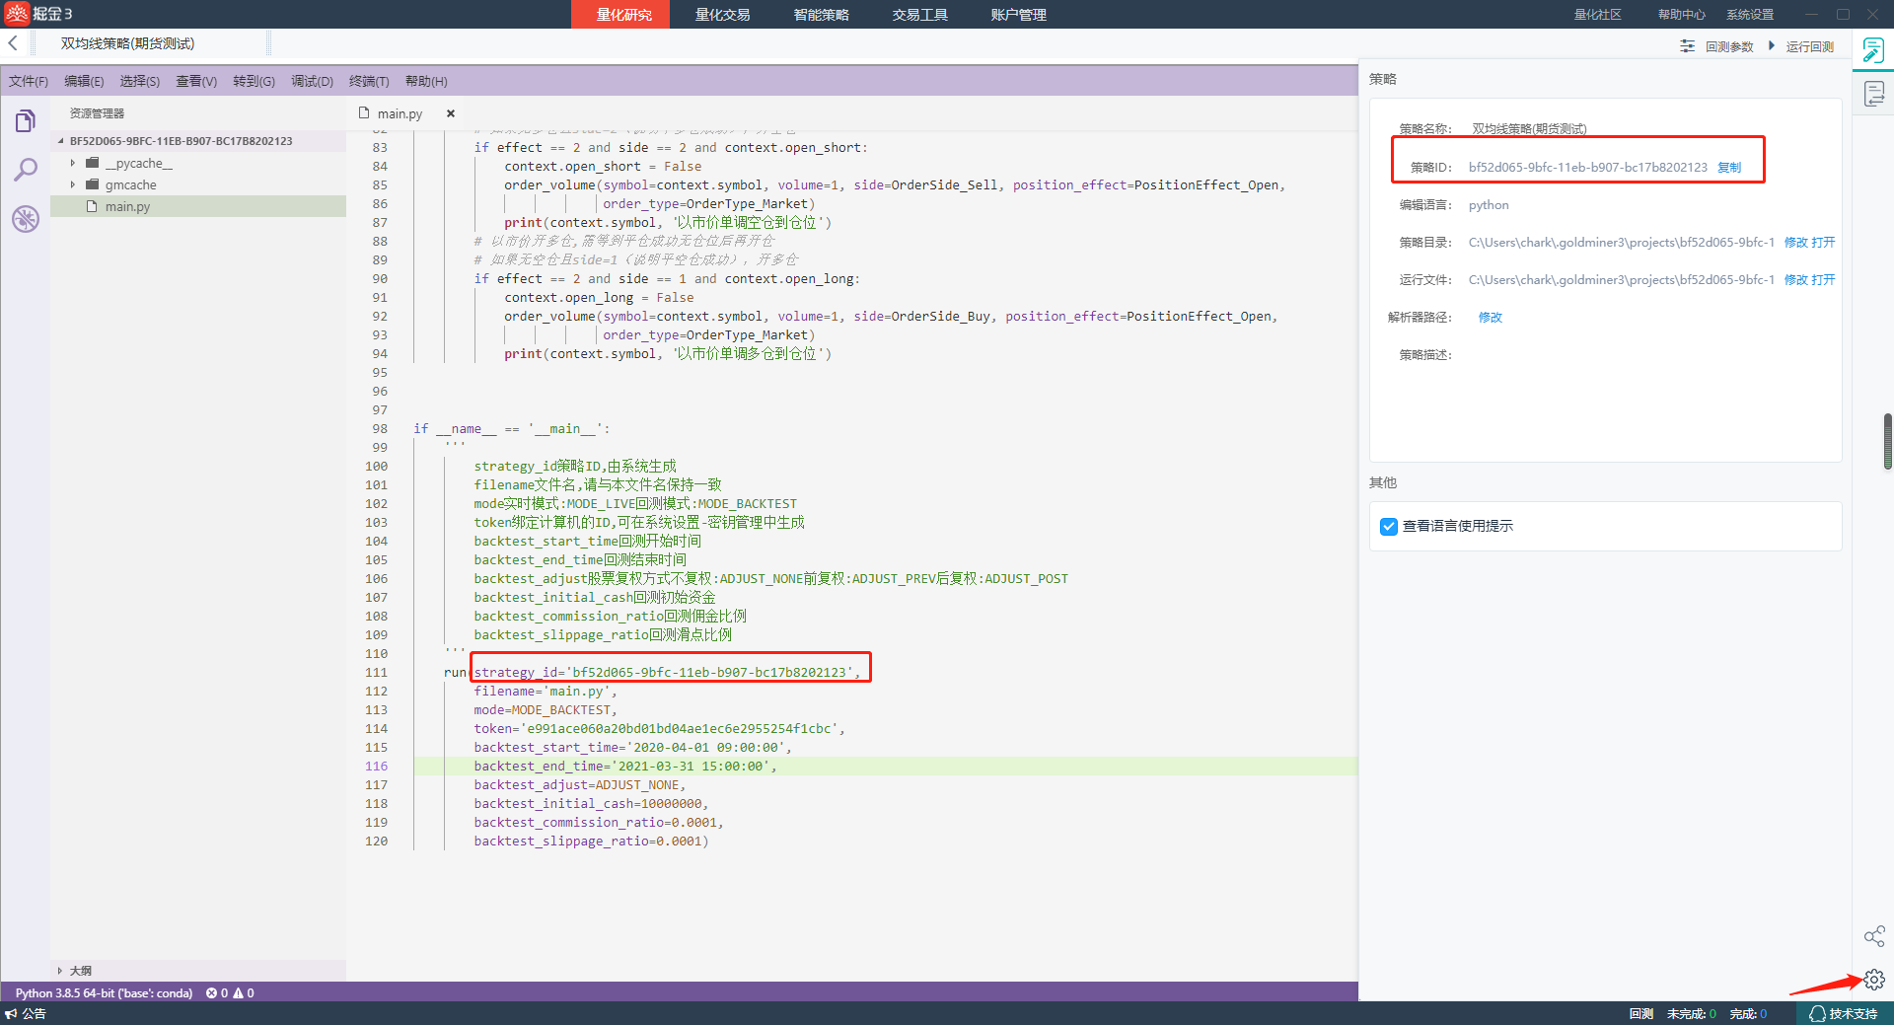The width and height of the screenshot is (1894, 1025).
Task: Open the 调试(D) menu
Action: [x=313, y=81]
